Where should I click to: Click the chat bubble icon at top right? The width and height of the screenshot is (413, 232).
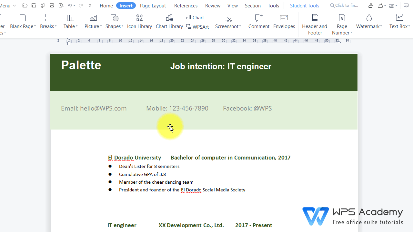point(406,5)
